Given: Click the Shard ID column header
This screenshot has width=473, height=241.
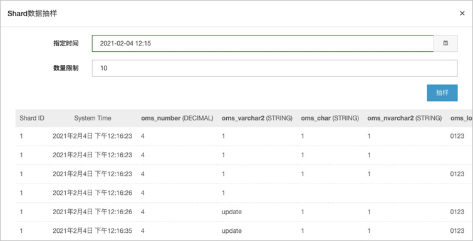Looking at the screenshot, I should [x=32, y=119].
